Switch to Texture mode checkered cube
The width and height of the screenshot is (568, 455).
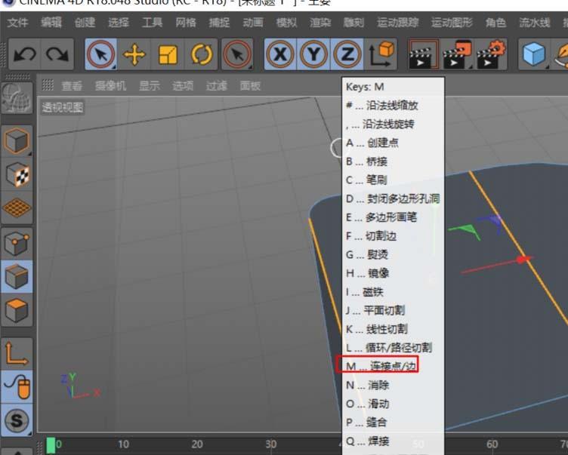17,174
